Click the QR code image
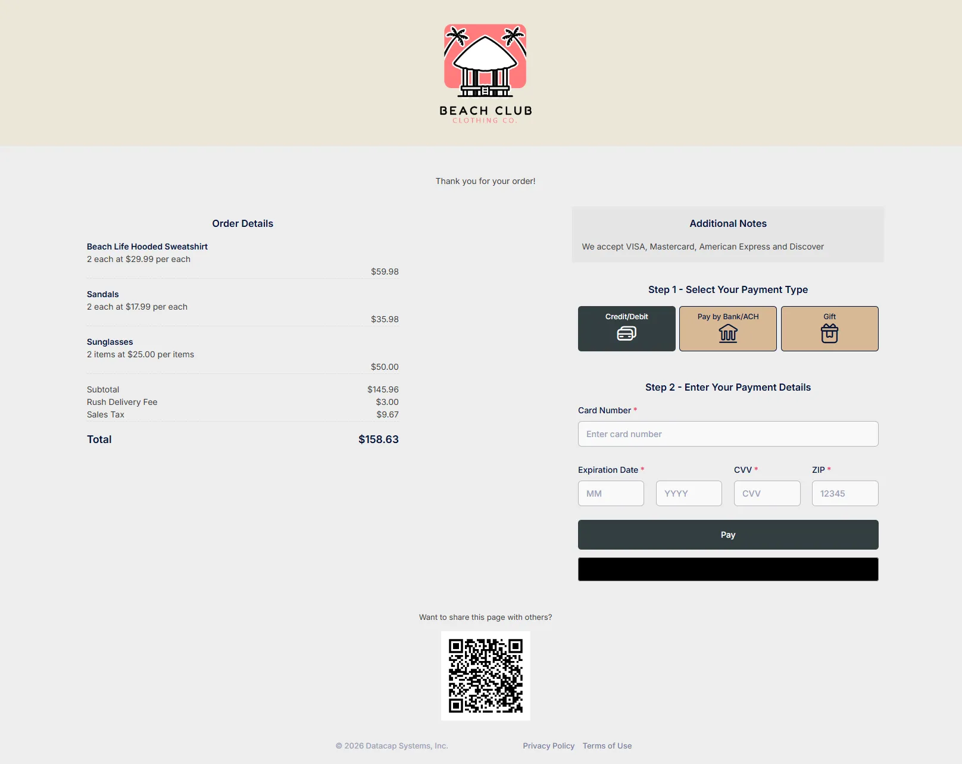 (x=486, y=676)
